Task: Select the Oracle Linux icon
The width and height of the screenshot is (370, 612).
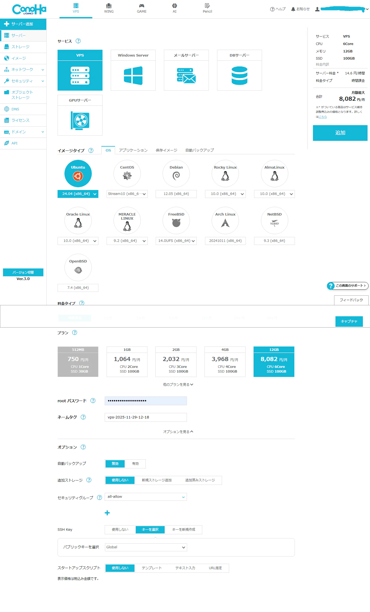Action: (x=78, y=220)
